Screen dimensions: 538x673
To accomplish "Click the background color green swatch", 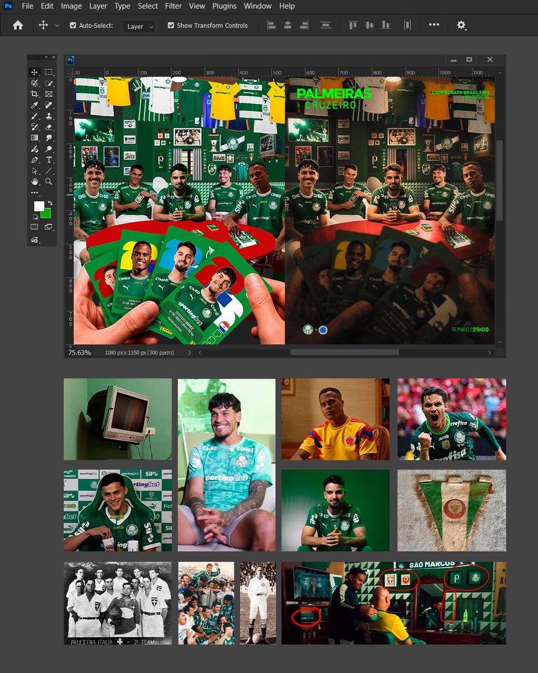I will [x=47, y=214].
